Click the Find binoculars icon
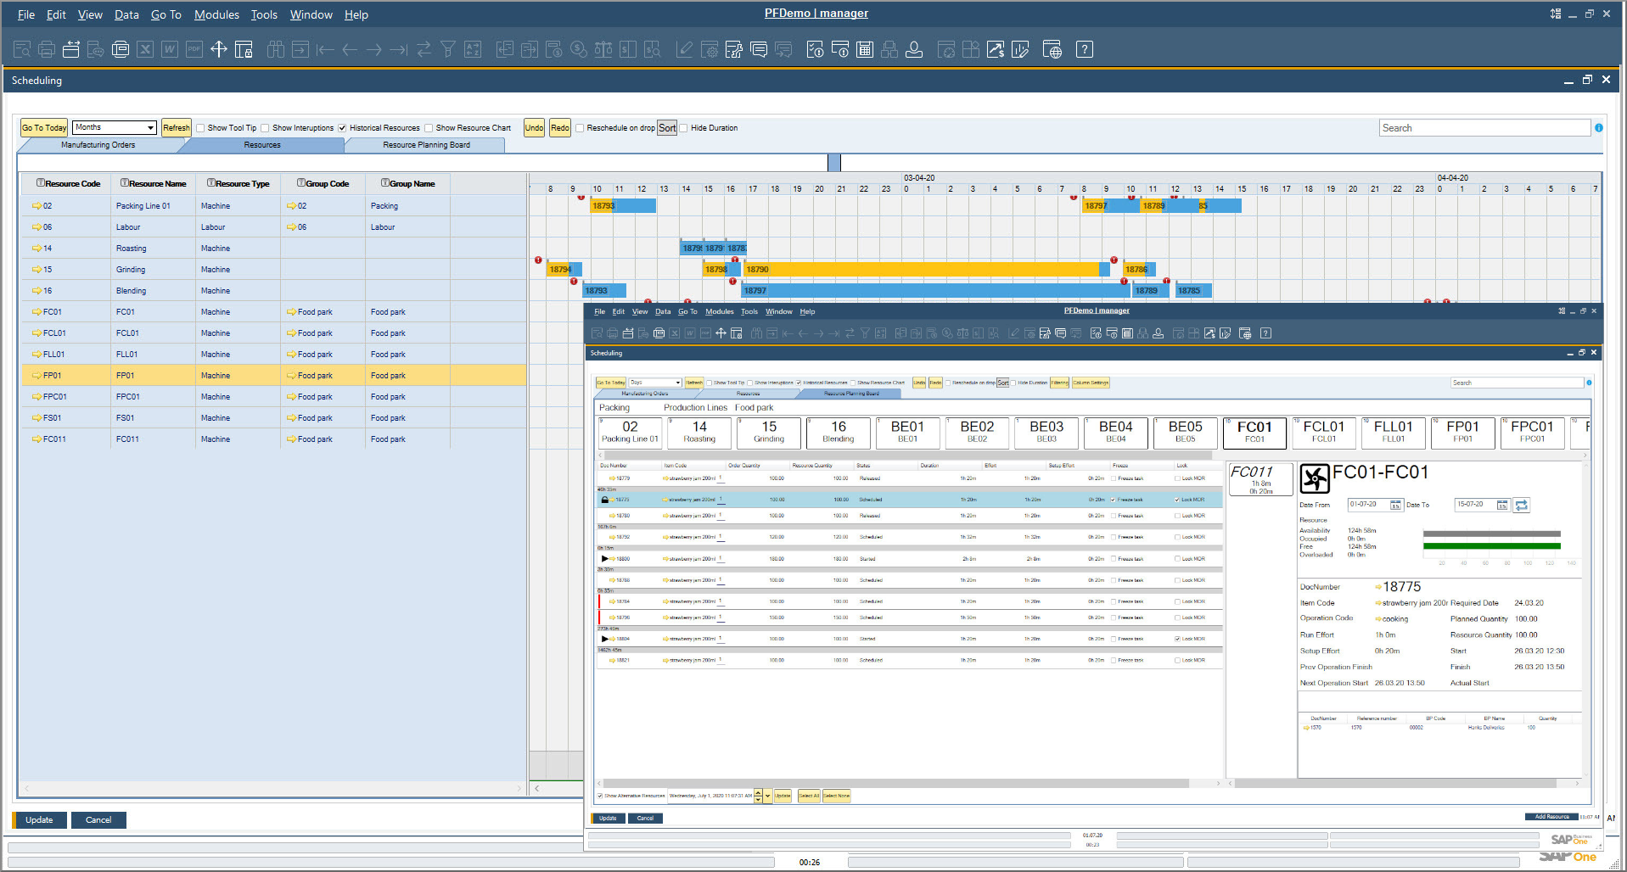Image resolution: width=1627 pixels, height=872 pixels. click(275, 50)
